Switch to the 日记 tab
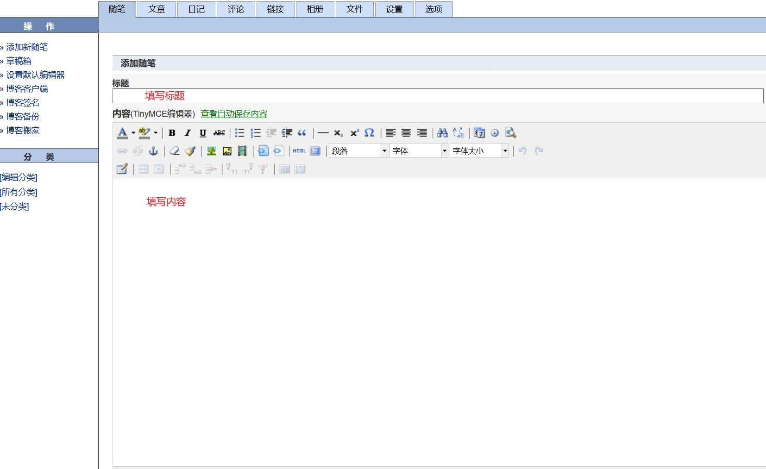Screen dimensions: 766x469 click(x=196, y=9)
